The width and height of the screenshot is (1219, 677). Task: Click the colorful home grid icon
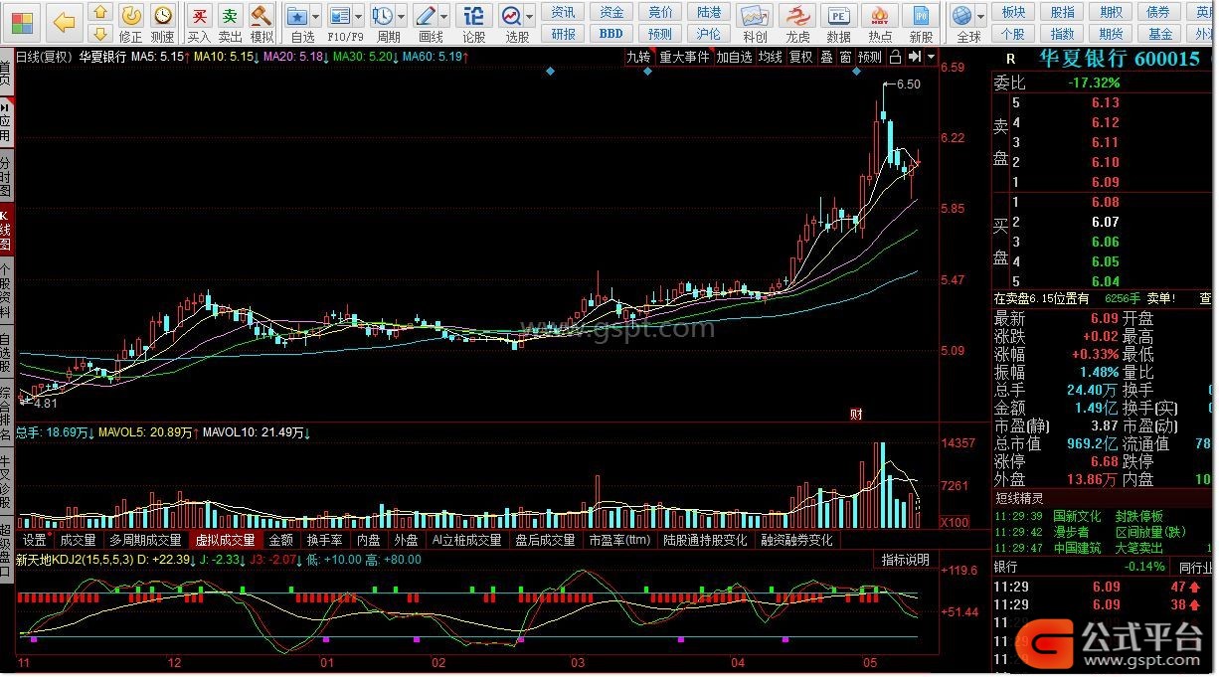click(x=22, y=22)
